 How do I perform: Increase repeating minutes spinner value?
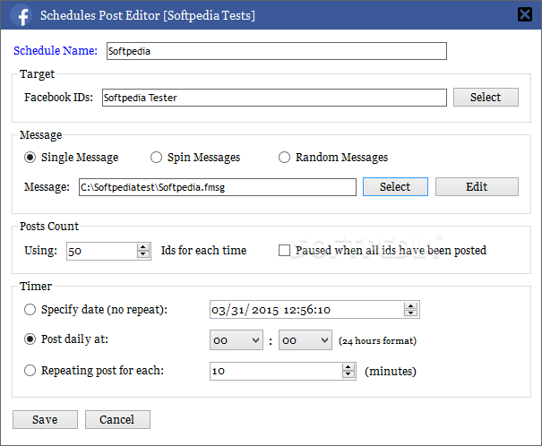point(348,367)
